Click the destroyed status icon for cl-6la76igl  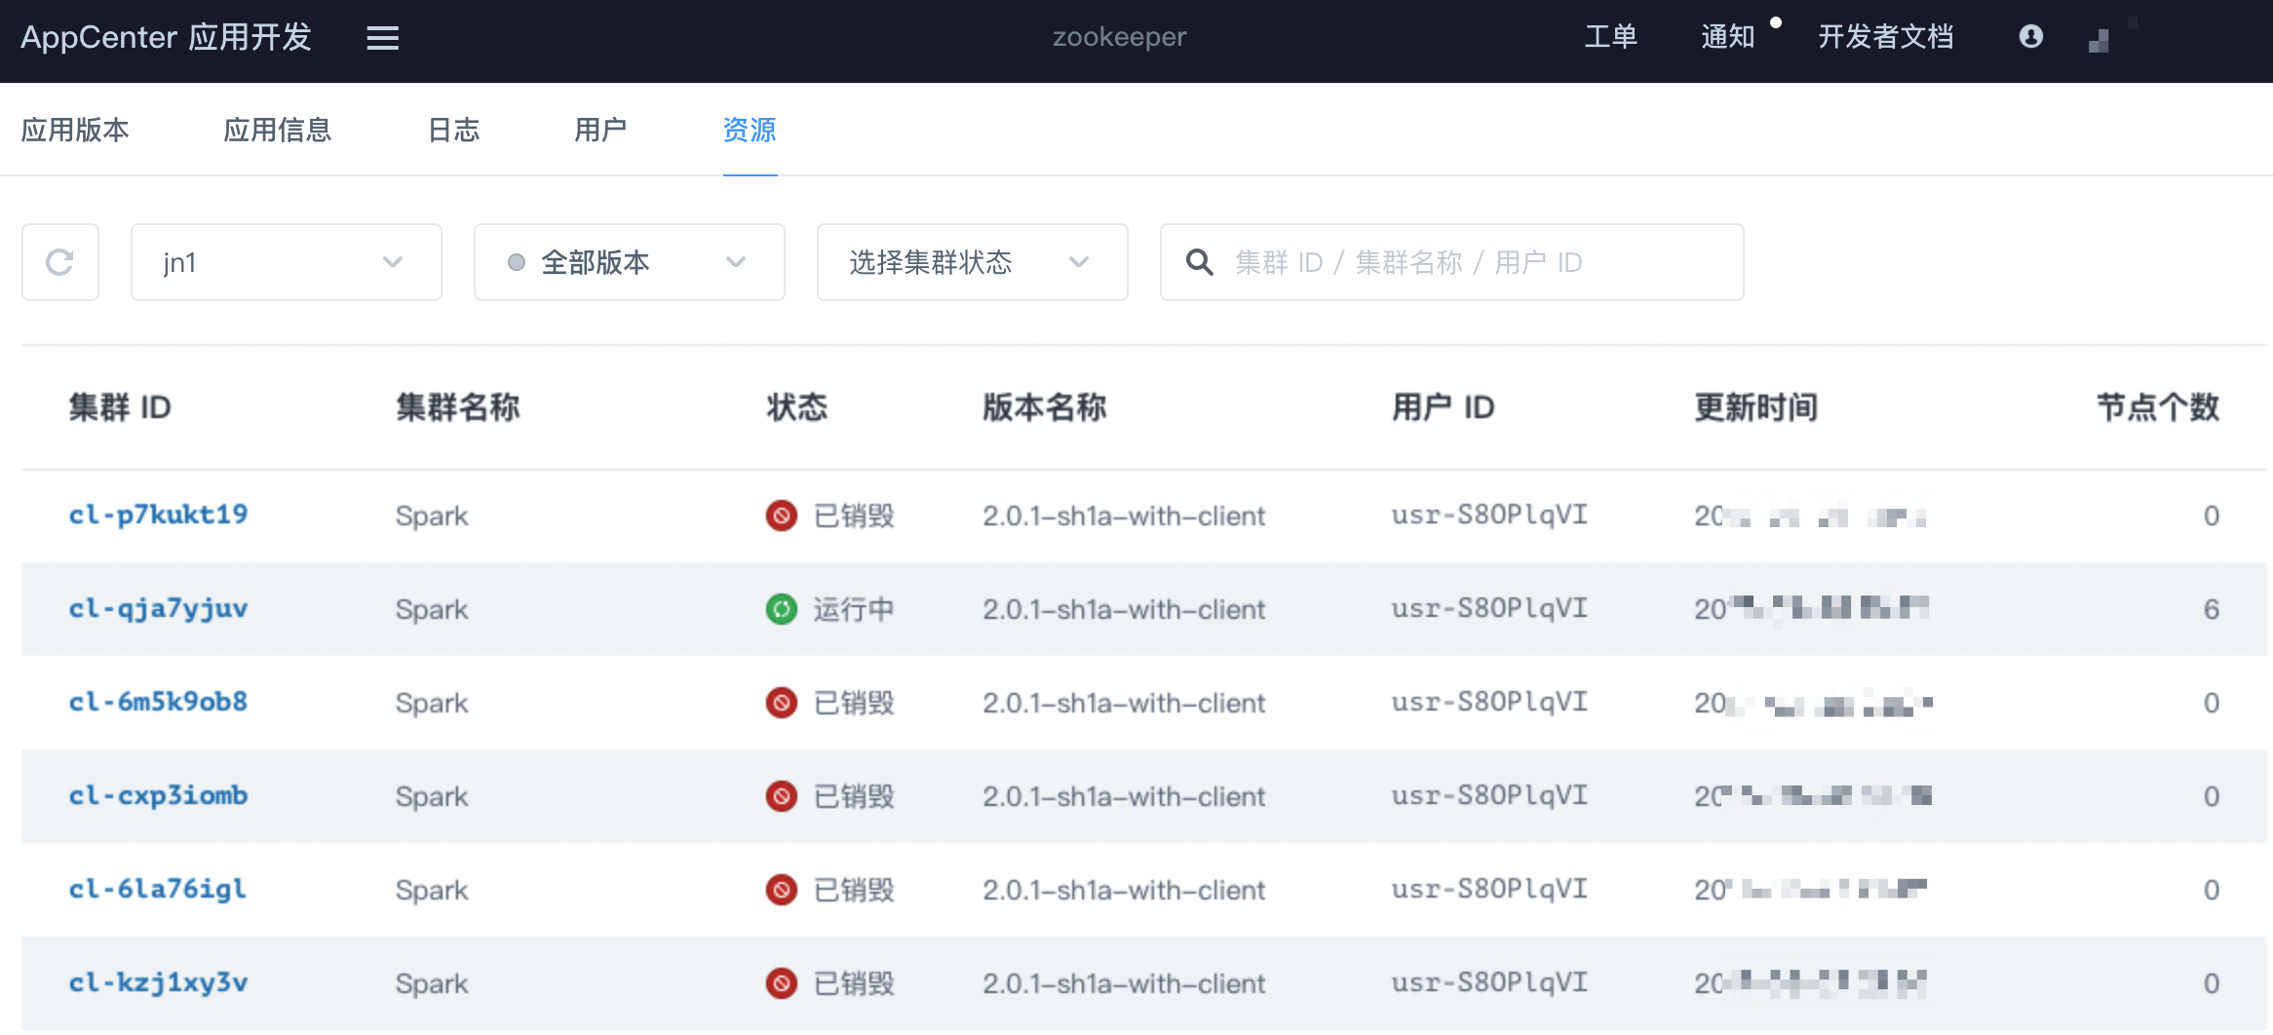click(782, 890)
